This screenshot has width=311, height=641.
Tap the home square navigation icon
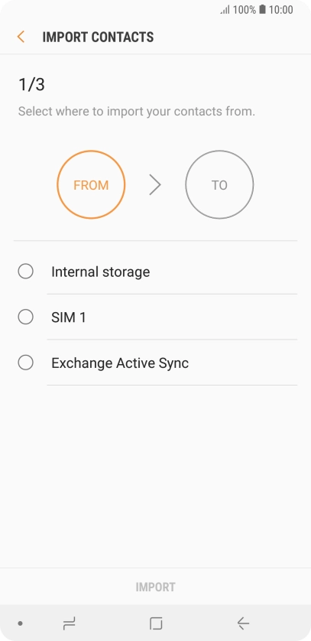coord(156,623)
